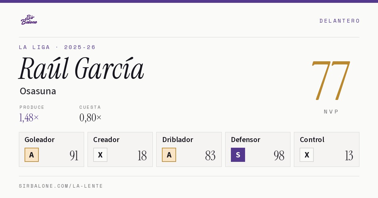Select the player name Raúl García

pos(82,68)
